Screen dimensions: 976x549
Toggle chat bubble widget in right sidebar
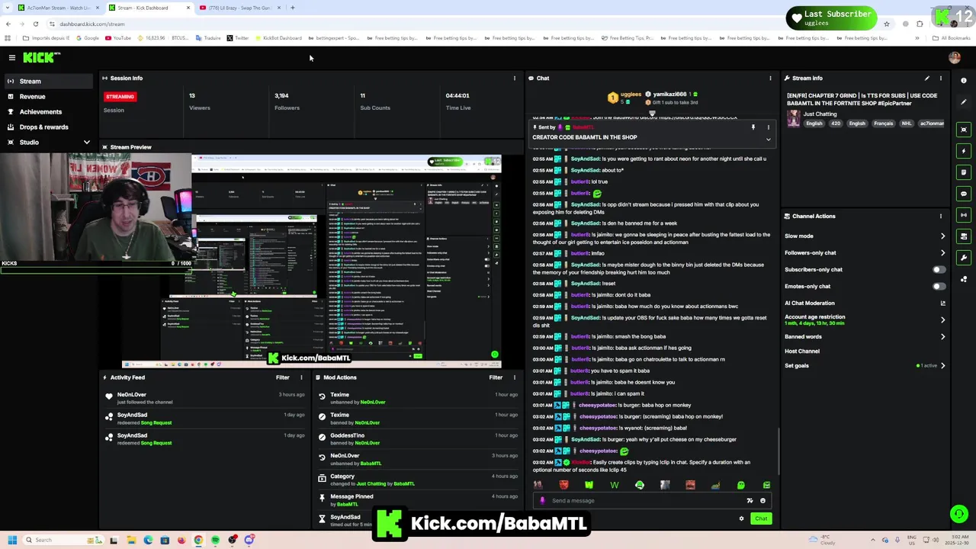coord(964,194)
